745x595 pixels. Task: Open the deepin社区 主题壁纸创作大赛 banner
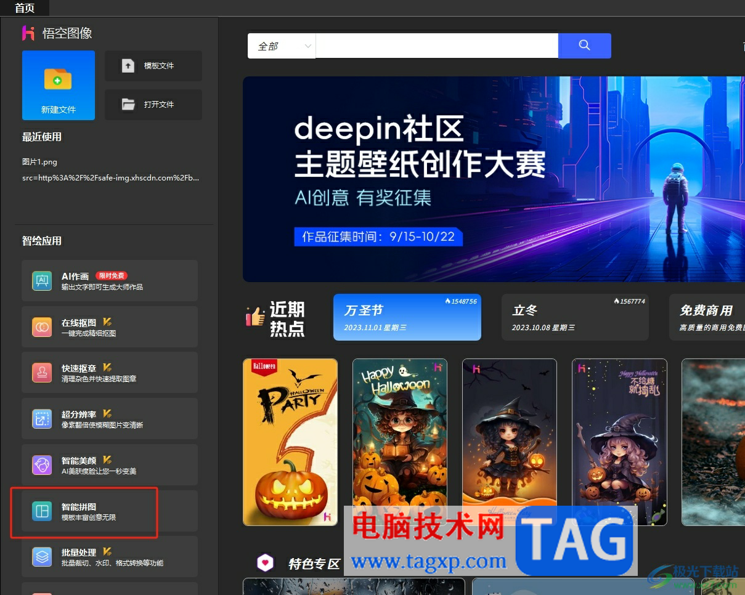pos(494,179)
